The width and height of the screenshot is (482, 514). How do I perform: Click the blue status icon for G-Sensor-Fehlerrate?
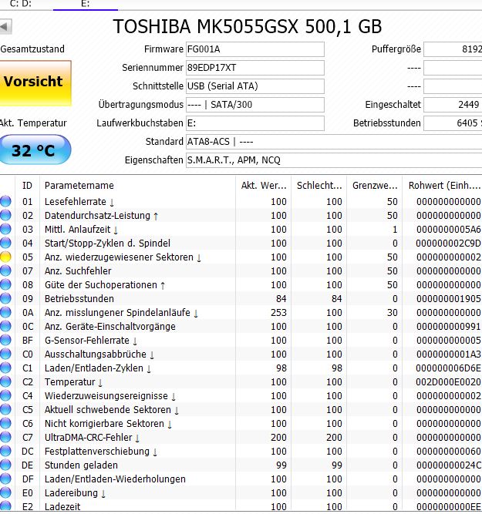click(x=5, y=341)
